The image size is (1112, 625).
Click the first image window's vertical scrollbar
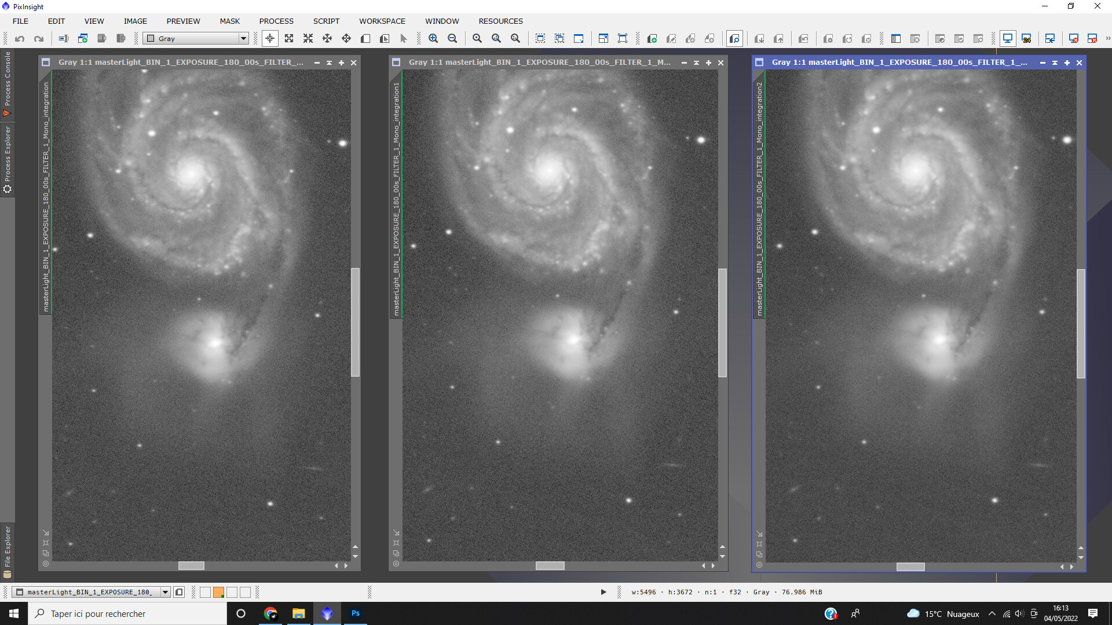click(356, 322)
